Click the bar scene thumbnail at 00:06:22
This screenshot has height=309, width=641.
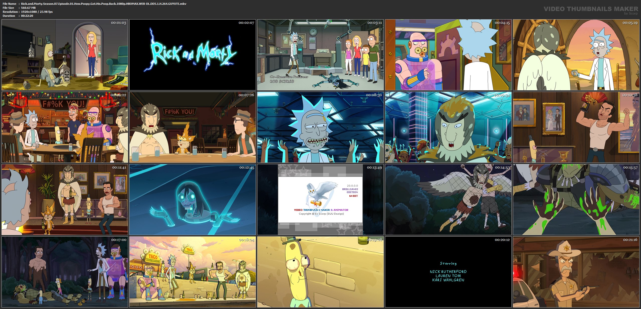click(x=65, y=127)
